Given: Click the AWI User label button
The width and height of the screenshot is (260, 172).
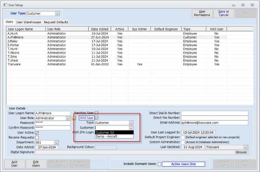Looking at the screenshot, I should point(86,118).
